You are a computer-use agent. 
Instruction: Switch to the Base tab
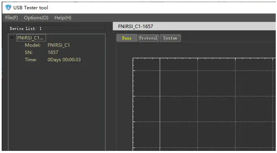pos(127,38)
